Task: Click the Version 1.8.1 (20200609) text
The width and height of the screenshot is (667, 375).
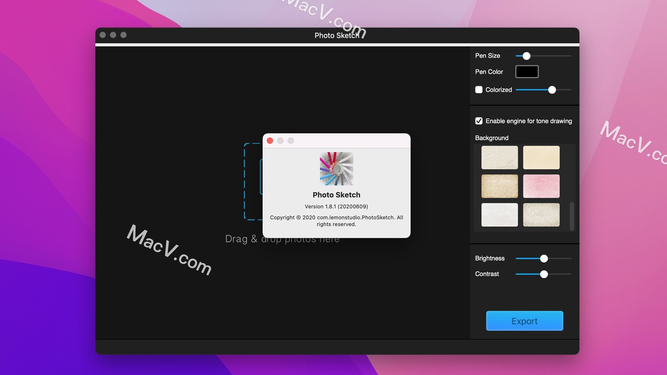Action: 336,206
